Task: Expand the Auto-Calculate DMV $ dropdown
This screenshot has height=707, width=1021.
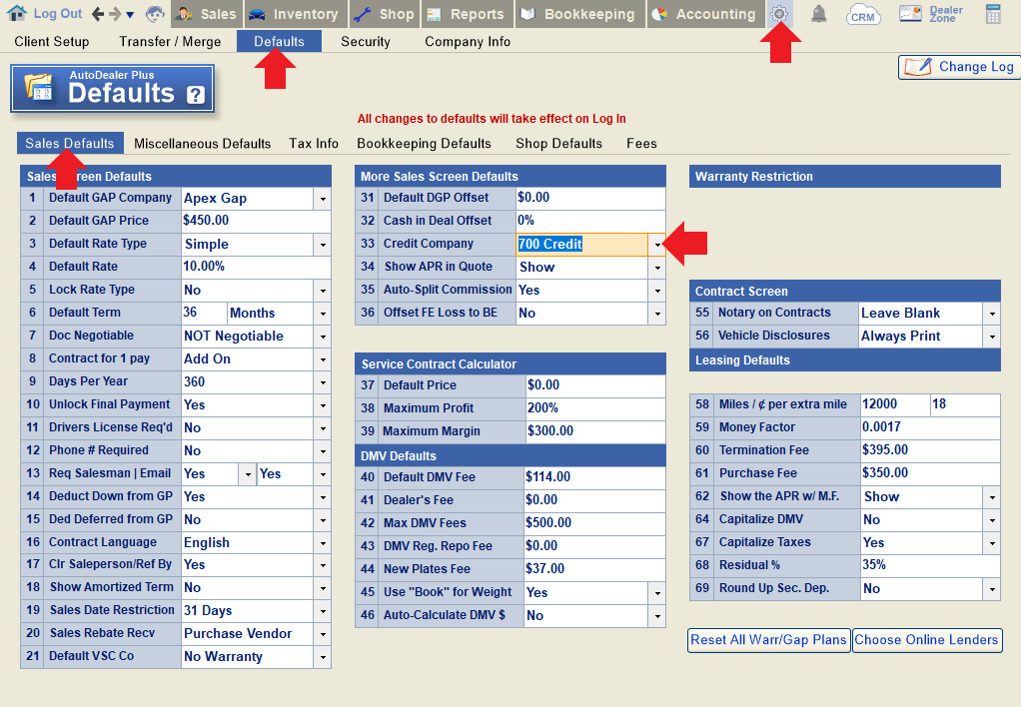Action: [x=657, y=615]
